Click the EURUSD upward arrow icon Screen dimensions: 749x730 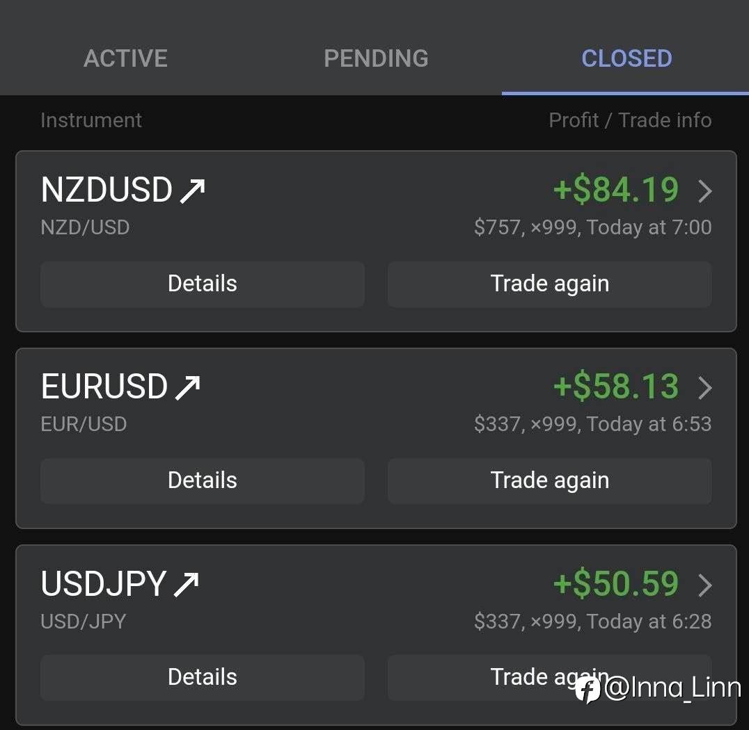188,387
